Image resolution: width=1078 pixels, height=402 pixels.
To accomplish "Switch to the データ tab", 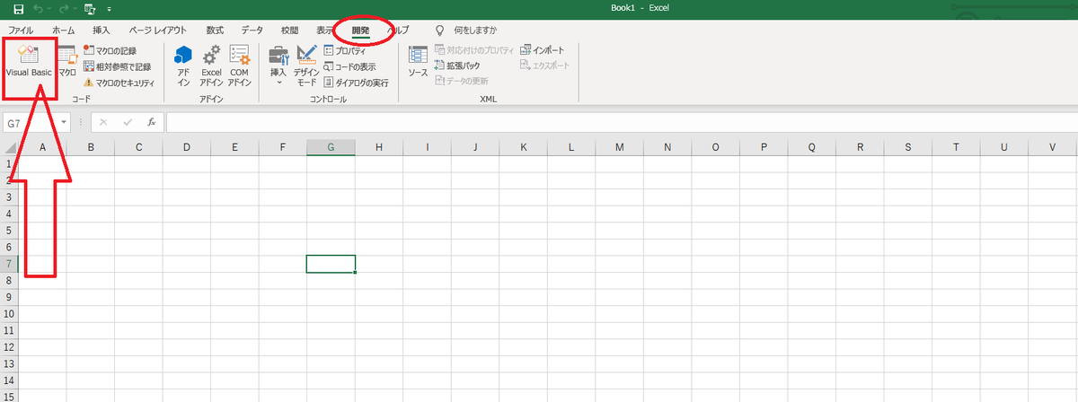I will tap(252, 30).
